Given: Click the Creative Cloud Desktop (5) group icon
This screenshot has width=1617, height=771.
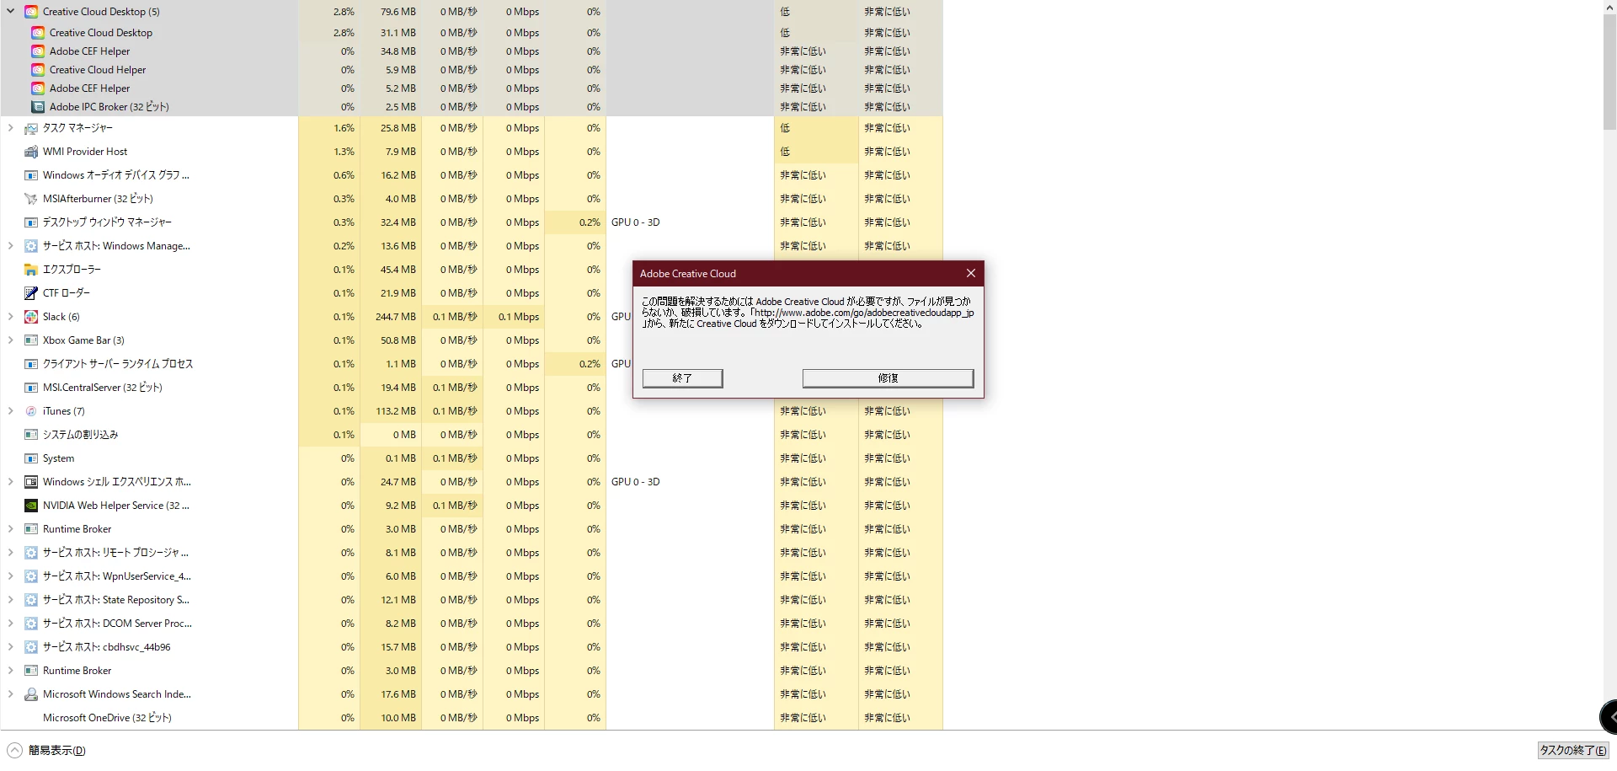Looking at the screenshot, I should [31, 12].
